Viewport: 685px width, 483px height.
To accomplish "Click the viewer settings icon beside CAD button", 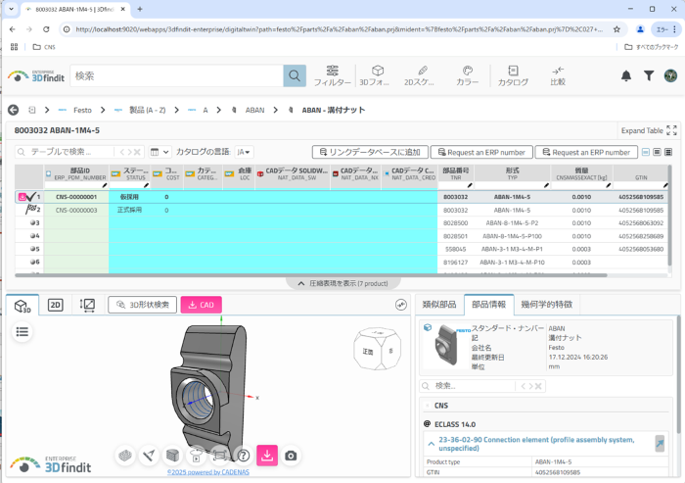I will 401,305.
